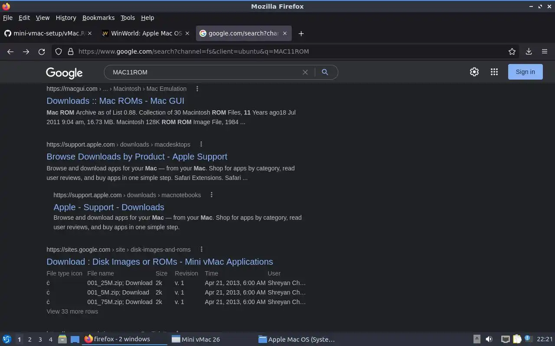
Task: Open options for the macgui.com result
Action: (x=197, y=89)
